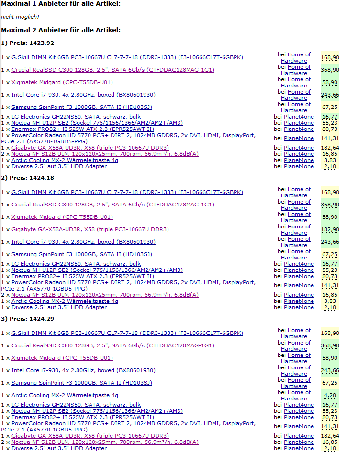Open Crucial RealSSD C300 link under Preis 1424,18
This screenshot has height=453, width=347.
click(x=113, y=205)
